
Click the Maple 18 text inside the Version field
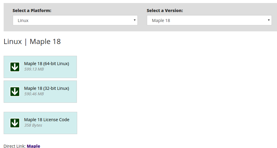pos(161,20)
